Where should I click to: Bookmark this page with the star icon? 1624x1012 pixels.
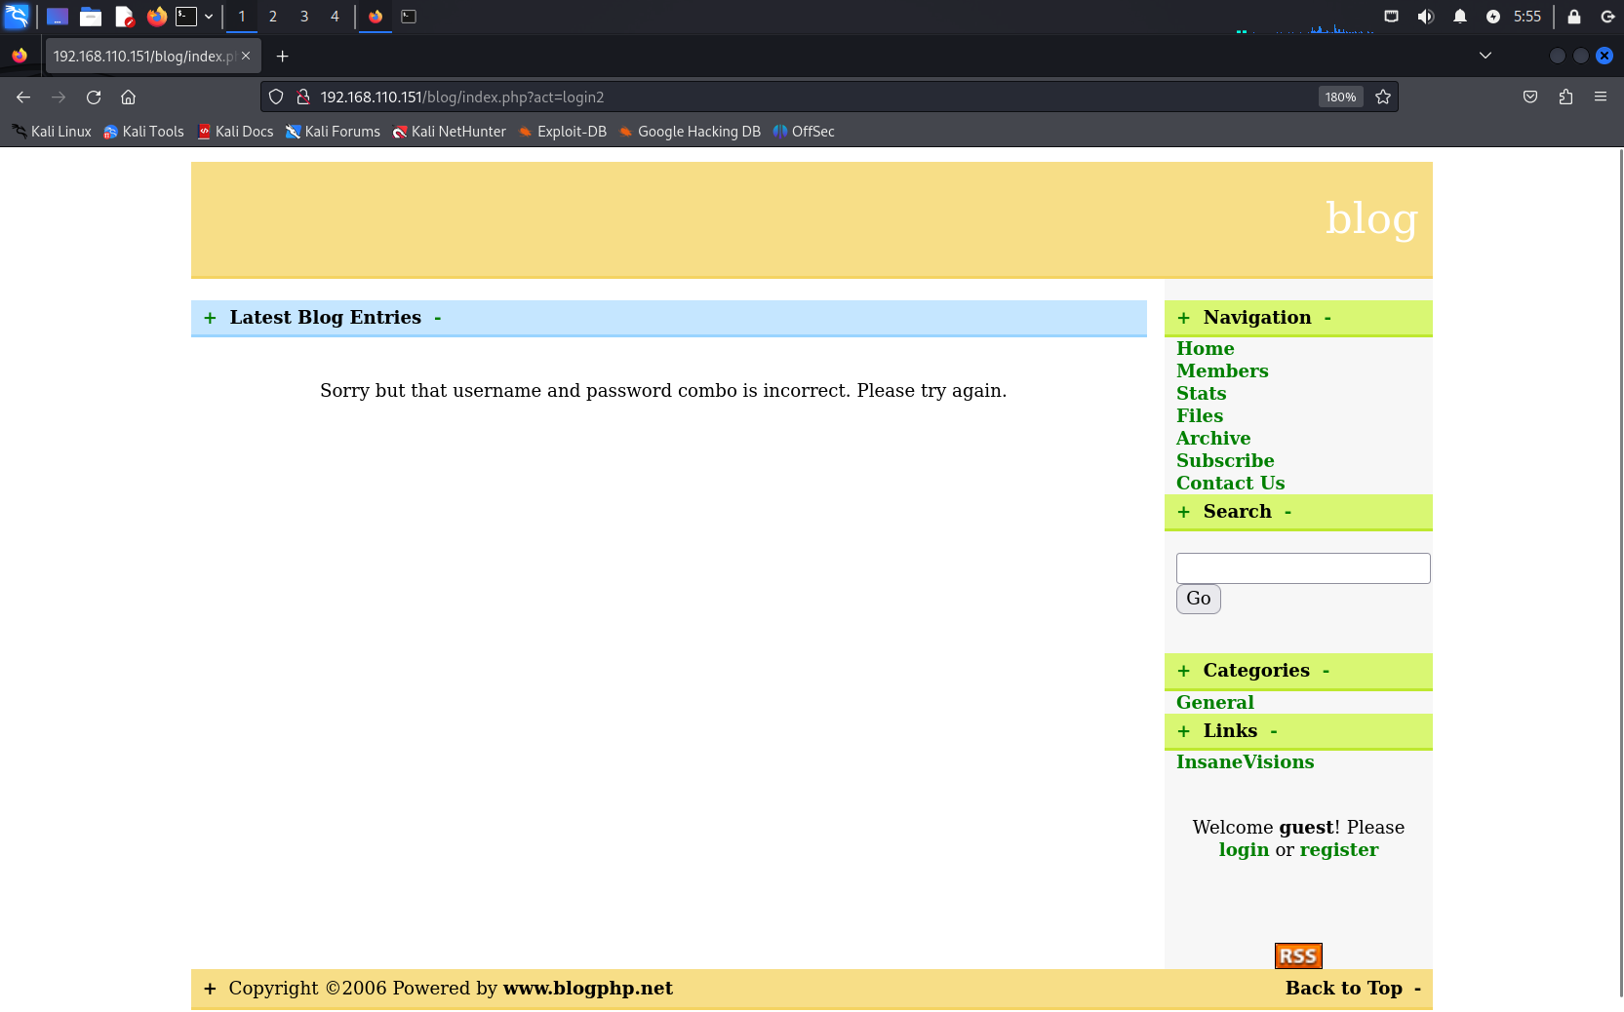click(1383, 97)
